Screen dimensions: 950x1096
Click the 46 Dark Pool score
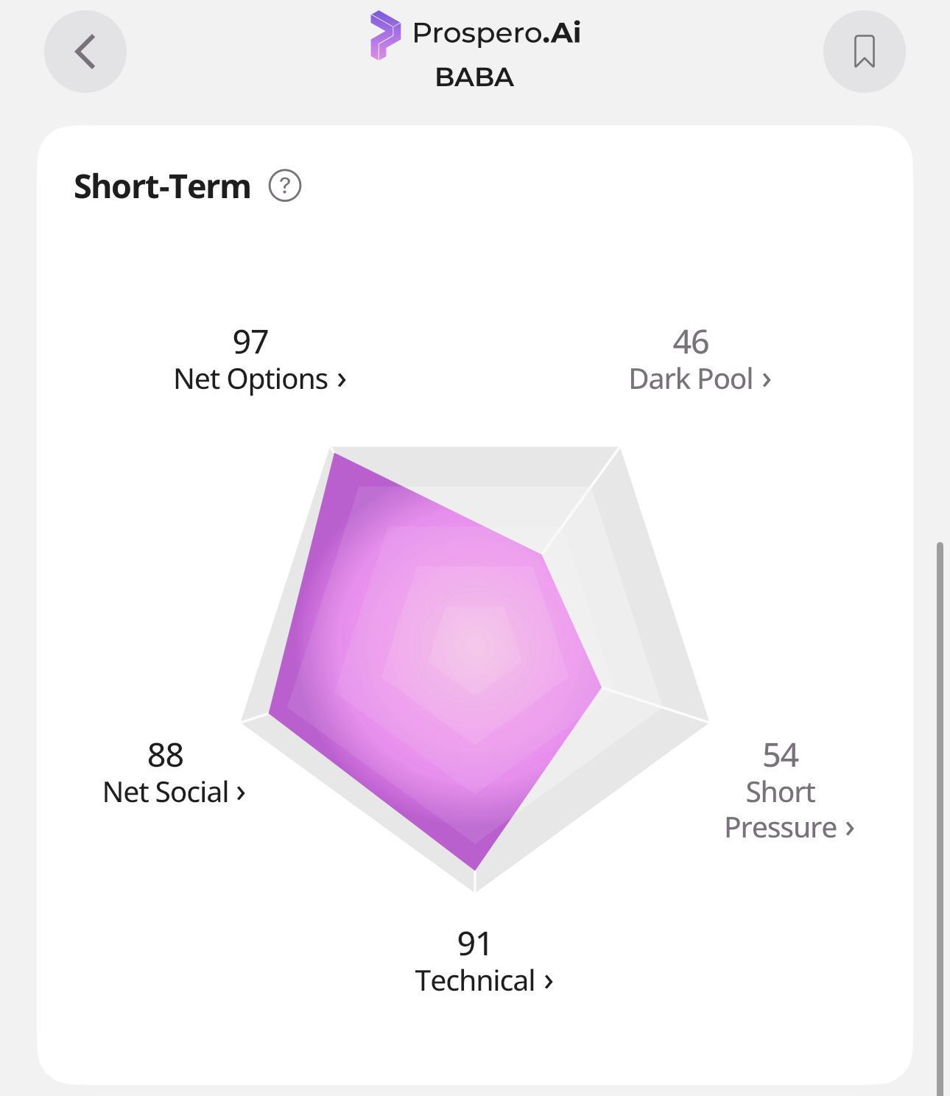click(x=691, y=342)
